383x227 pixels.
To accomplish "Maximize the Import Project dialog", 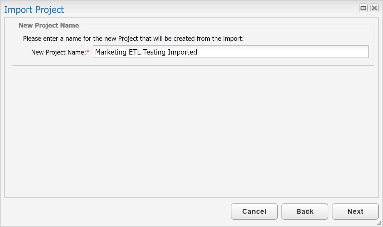I will point(363,8).
